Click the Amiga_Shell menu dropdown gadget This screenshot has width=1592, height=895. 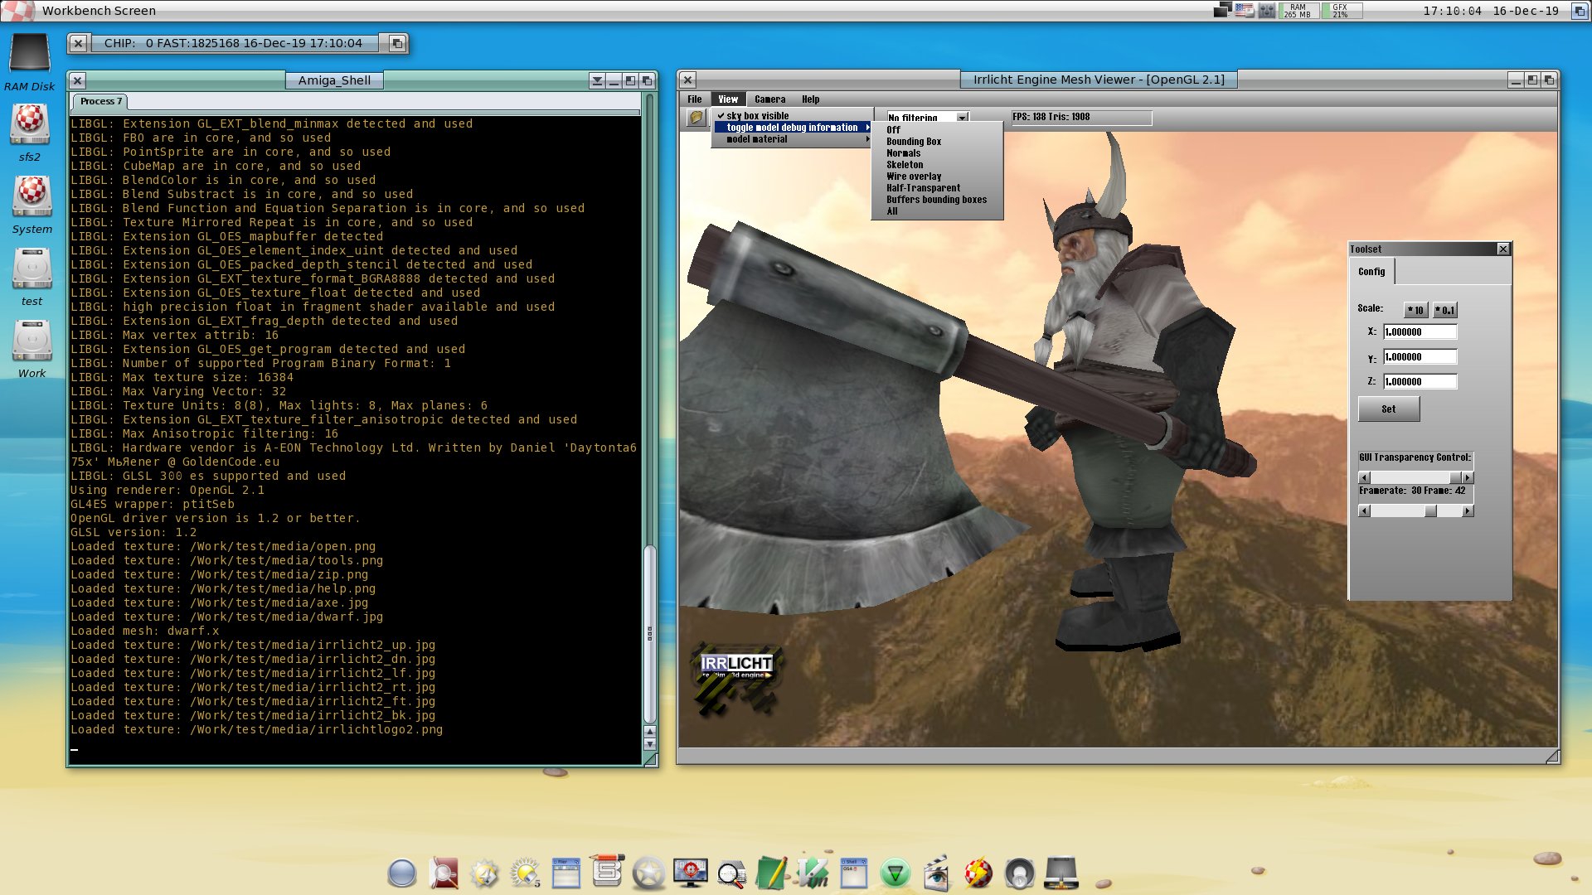pyautogui.click(x=597, y=80)
